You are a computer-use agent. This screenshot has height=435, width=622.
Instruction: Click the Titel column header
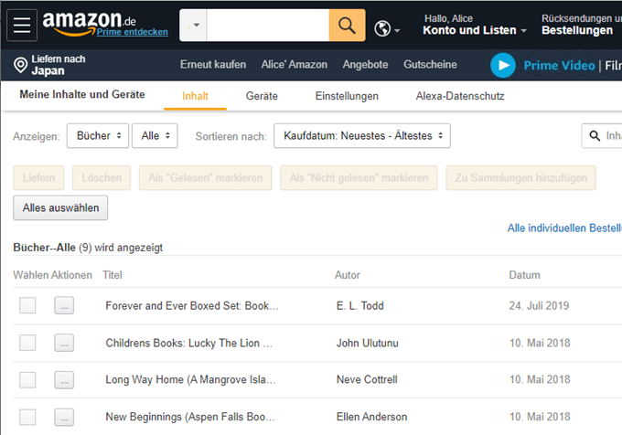click(x=113, y=275)
